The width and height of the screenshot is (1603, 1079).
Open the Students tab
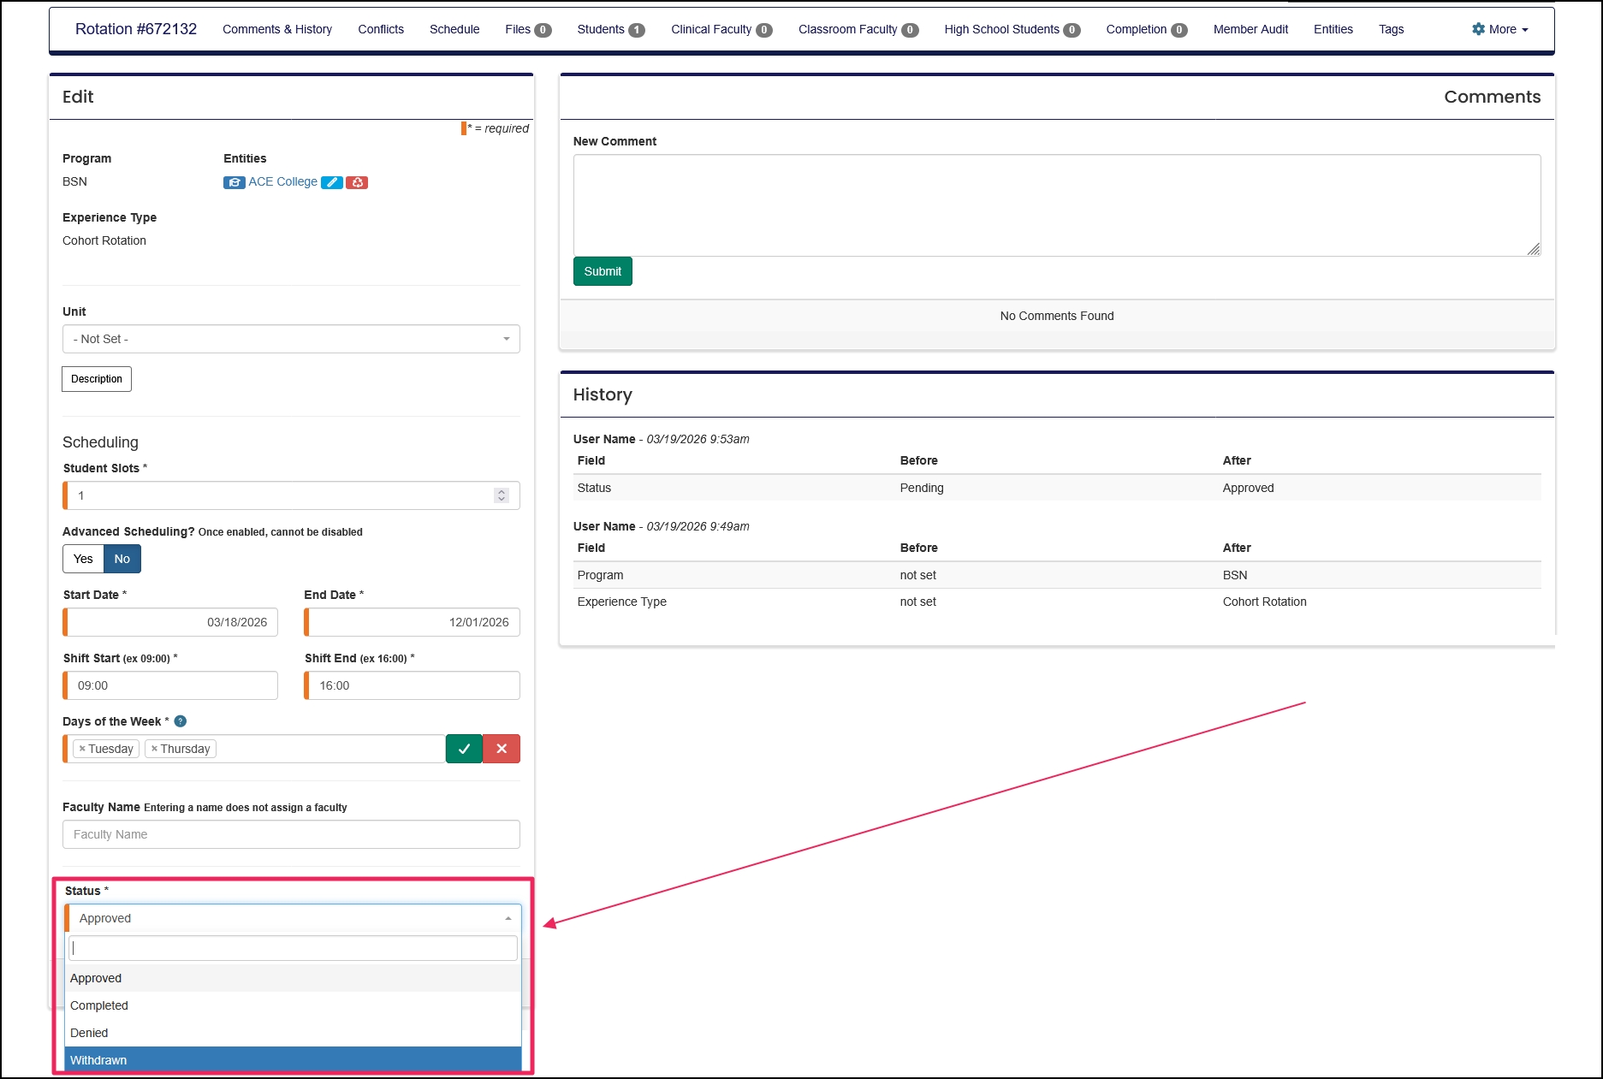coord(611,29)
